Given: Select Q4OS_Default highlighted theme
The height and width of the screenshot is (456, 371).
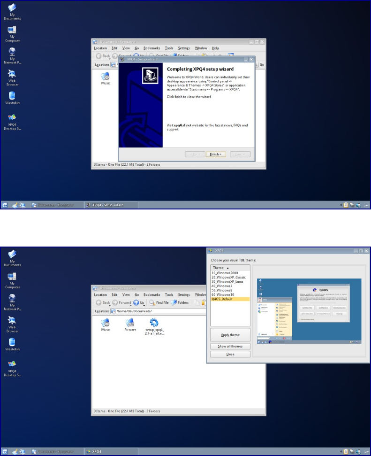Looking at the screenshot, I should pyautogui.click(x=230, y=299).
